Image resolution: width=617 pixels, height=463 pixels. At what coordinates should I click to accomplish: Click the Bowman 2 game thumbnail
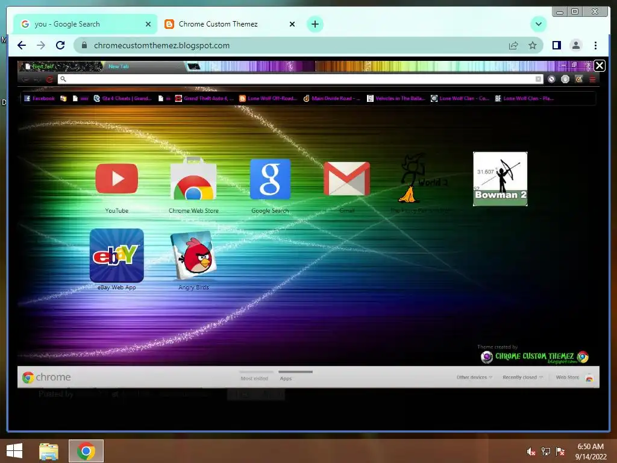tap(500, 178)
